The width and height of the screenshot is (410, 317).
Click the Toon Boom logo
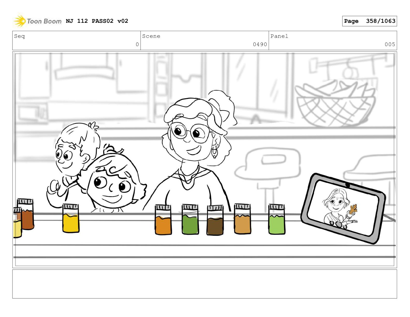[38, 21]
